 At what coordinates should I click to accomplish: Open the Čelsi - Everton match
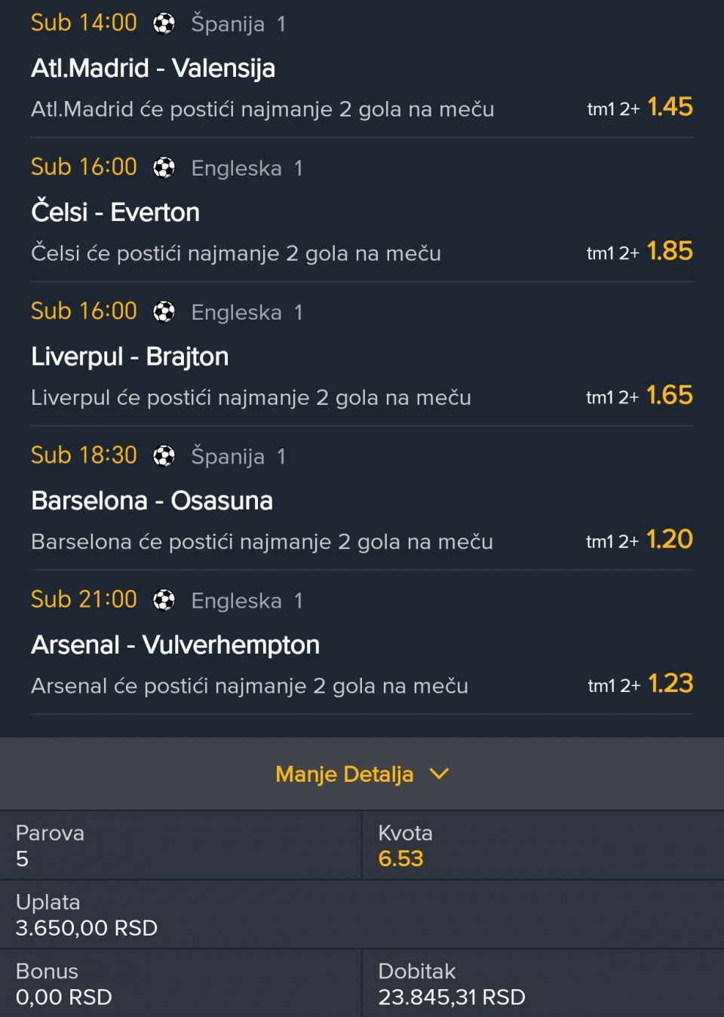click(115, 213)
